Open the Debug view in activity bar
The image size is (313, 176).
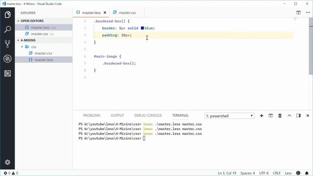click(7, 59)
